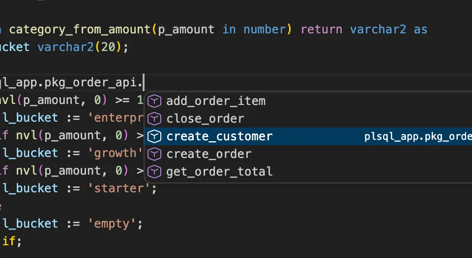Click the method icon beside close_order

[154, 119]
